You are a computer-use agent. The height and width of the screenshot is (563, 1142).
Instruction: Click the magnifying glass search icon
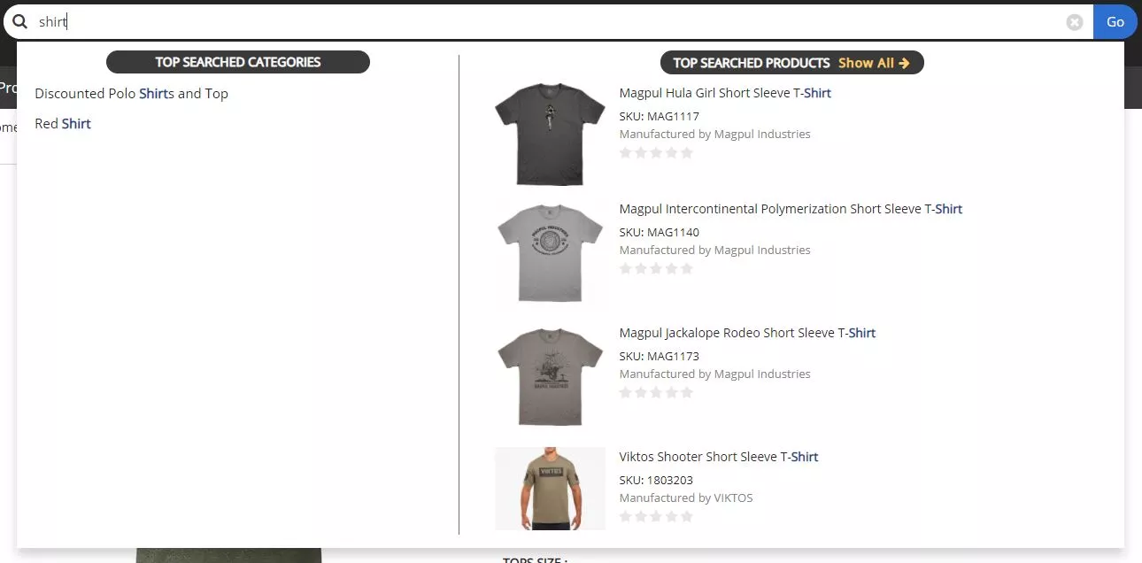[x=20, y=22]
